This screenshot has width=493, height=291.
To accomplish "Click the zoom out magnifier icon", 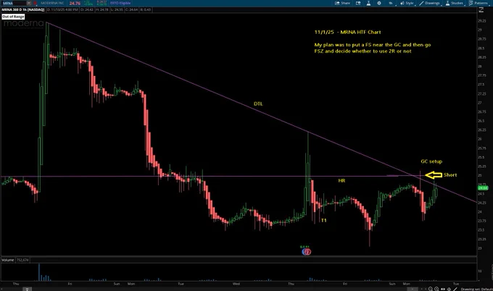I will [x=436, y=289].
